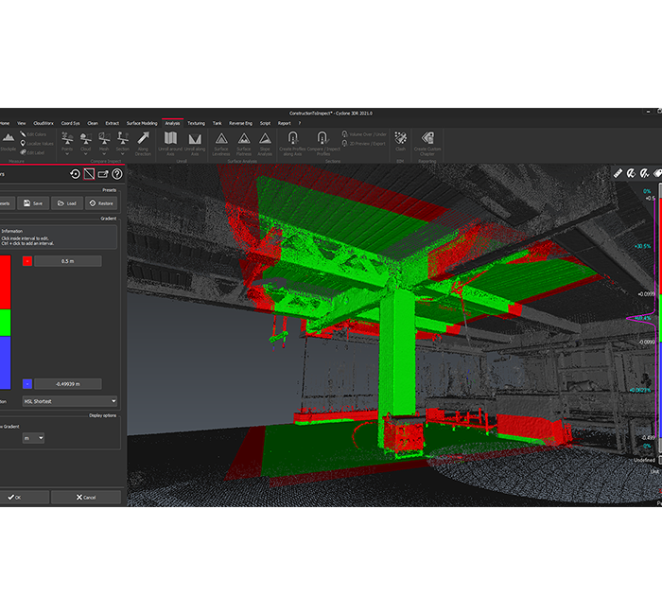Launch the Slope Analysis tool
Image resolution: width=662 pixels, height=615 pixels.
266,142
